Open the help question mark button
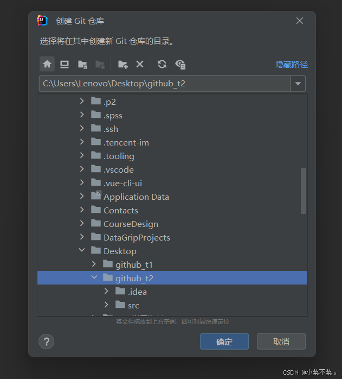 (47, 342)
